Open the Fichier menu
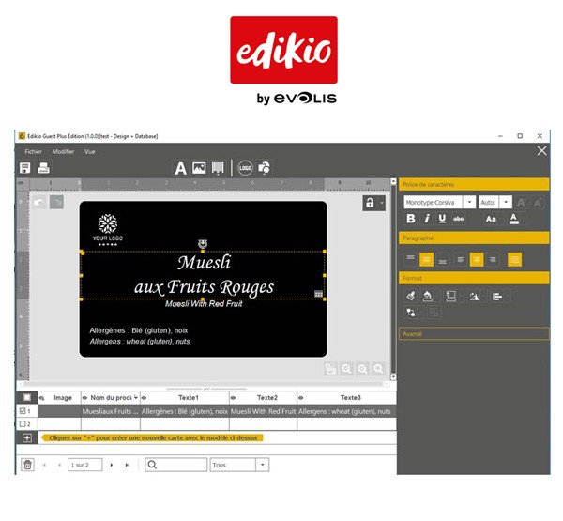The width and height of the screenshot is (563, 521). point(33,151)
